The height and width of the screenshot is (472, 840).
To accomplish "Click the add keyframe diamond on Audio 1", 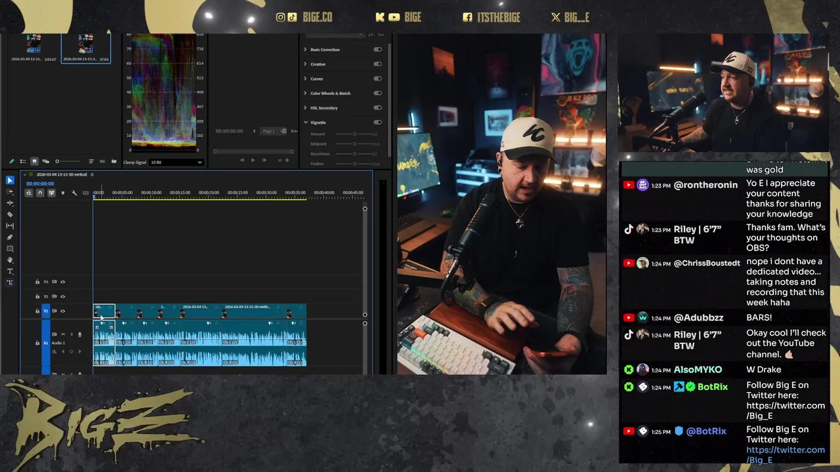I will [72, 351].
